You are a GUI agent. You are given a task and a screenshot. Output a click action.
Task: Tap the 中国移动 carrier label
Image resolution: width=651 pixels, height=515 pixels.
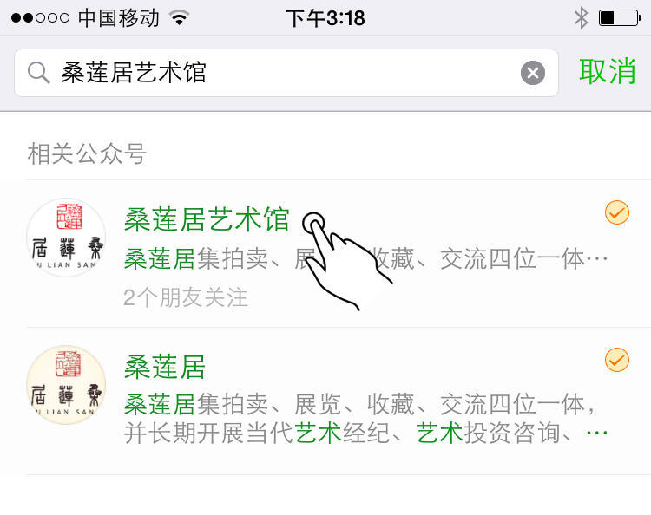[119, 18]
